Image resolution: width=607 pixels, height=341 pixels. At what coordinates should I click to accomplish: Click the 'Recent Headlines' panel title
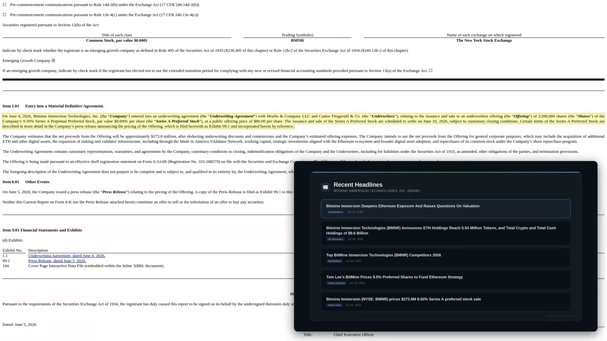pyautogui.click(x=358, y=185)
